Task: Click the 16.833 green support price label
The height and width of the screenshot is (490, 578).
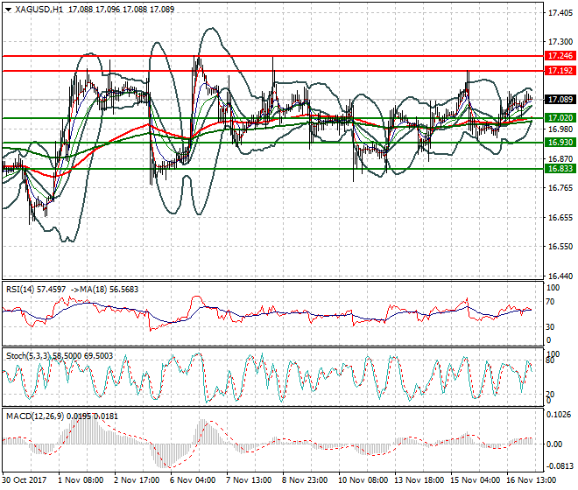Action: coord(560,168)
